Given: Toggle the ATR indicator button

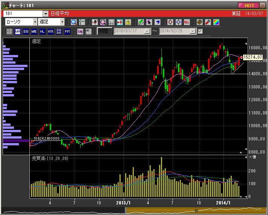Looking at the screenshot, I should 51,31.
